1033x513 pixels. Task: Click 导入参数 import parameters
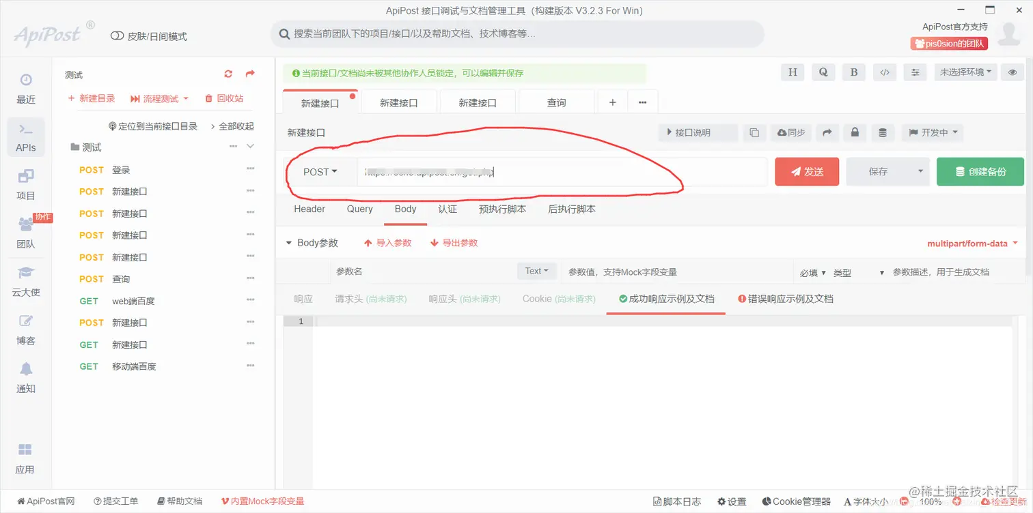387,243
